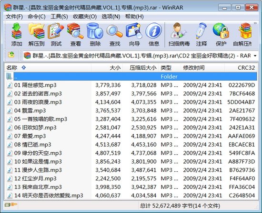Select file 12 红尘岁月.mp3

131,178
